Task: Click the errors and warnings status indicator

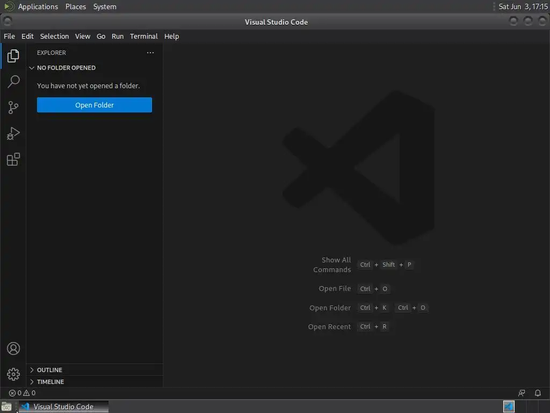Action: pos(22,393)
